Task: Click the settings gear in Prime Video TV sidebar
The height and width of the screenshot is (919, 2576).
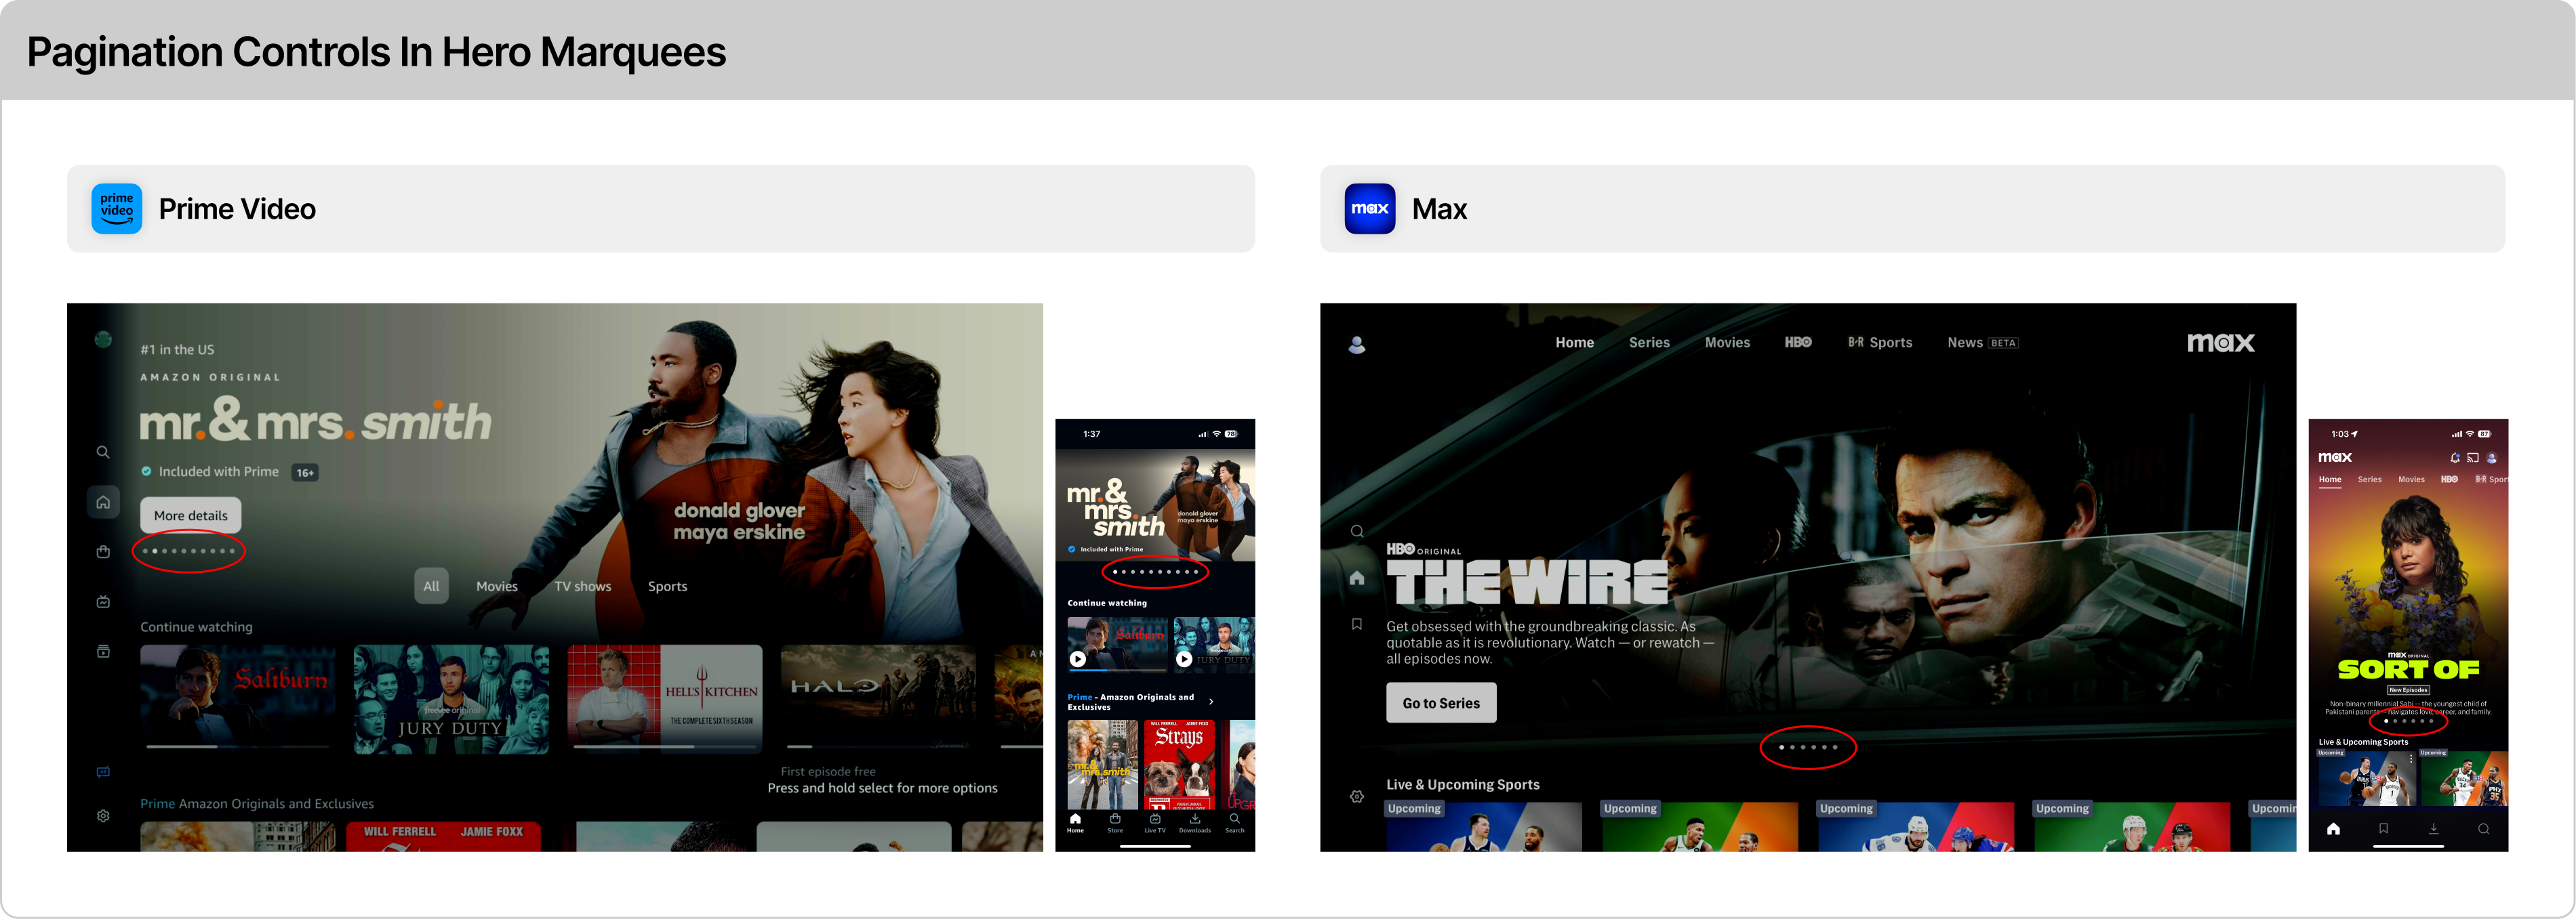Action: pos(103,816)
